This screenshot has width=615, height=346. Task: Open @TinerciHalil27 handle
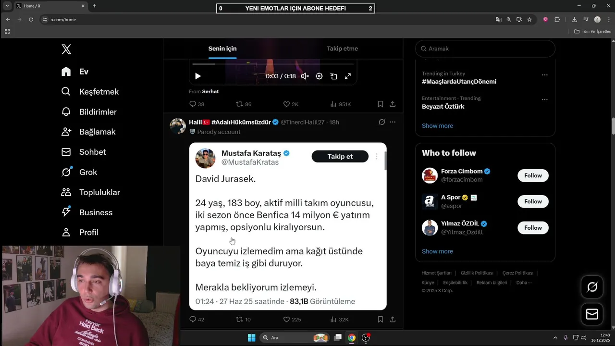(303, 122)
